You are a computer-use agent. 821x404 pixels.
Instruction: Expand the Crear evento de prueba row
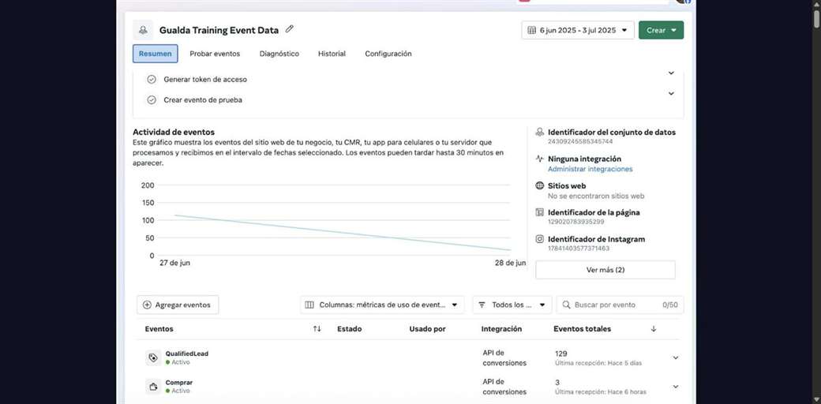(x=671, y=94)
